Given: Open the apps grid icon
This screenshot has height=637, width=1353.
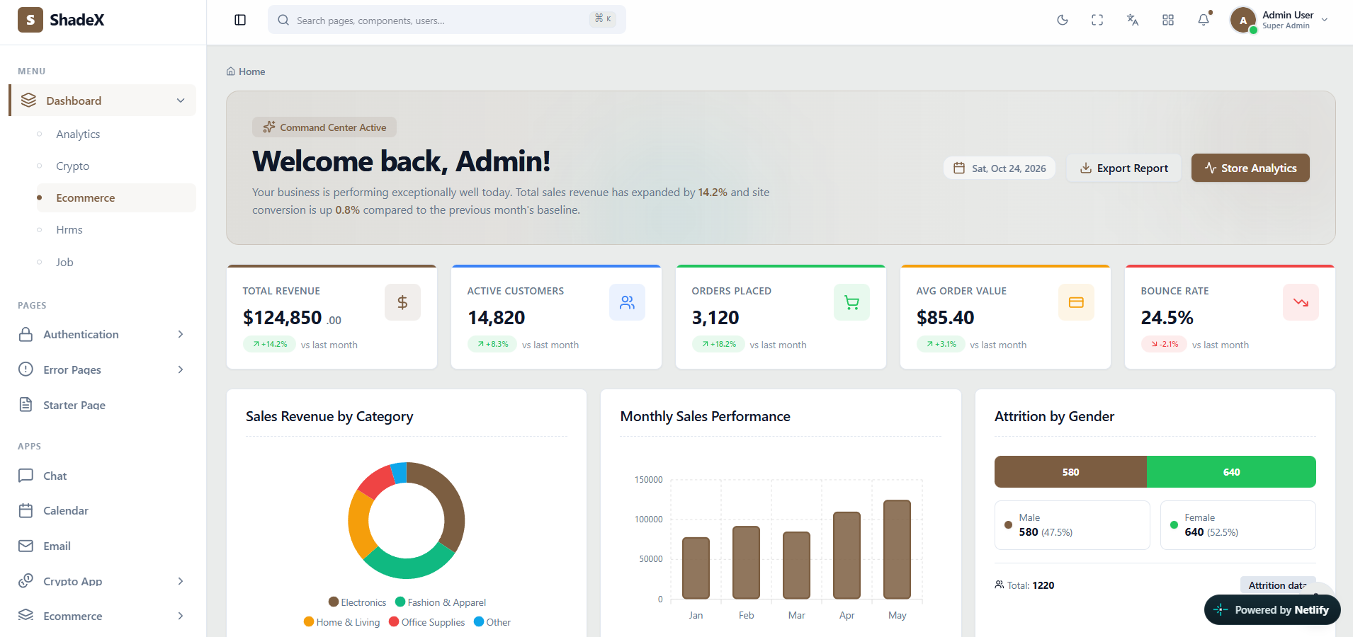Looking at the screenshot, I should pyautogui.click(x=1168, y=20).
